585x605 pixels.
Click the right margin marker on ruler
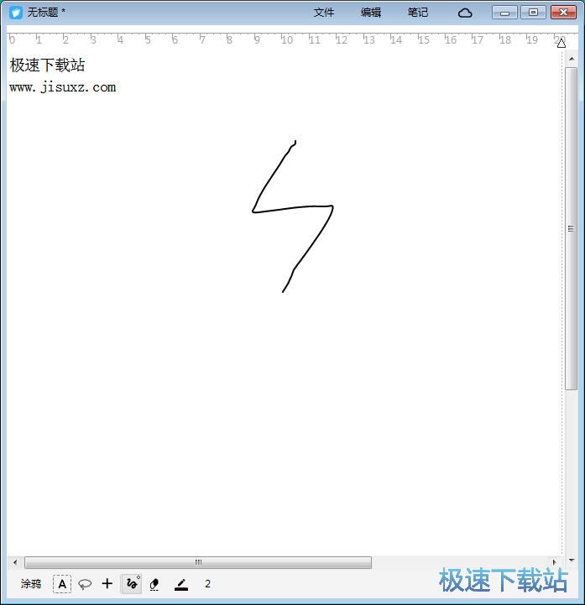click(x=561, y=44)
